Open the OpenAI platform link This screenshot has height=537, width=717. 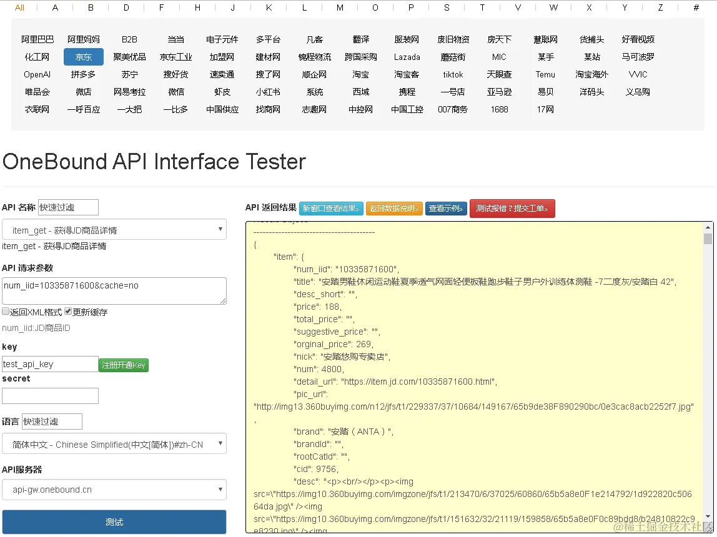coord(37,74)
